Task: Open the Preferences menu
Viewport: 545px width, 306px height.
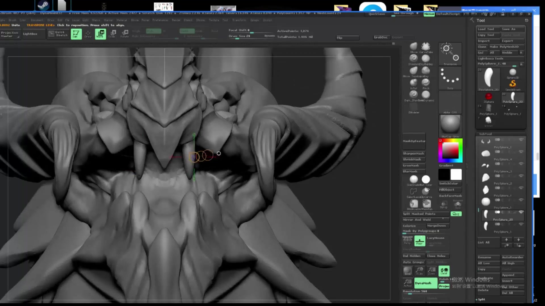Action: coord(160,20)
